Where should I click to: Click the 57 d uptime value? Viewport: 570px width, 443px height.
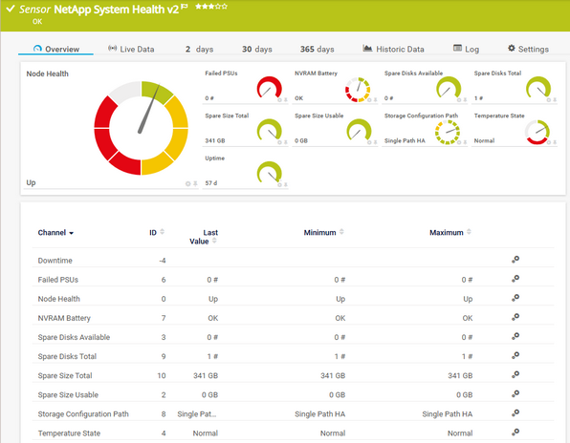tap(211, 183)
